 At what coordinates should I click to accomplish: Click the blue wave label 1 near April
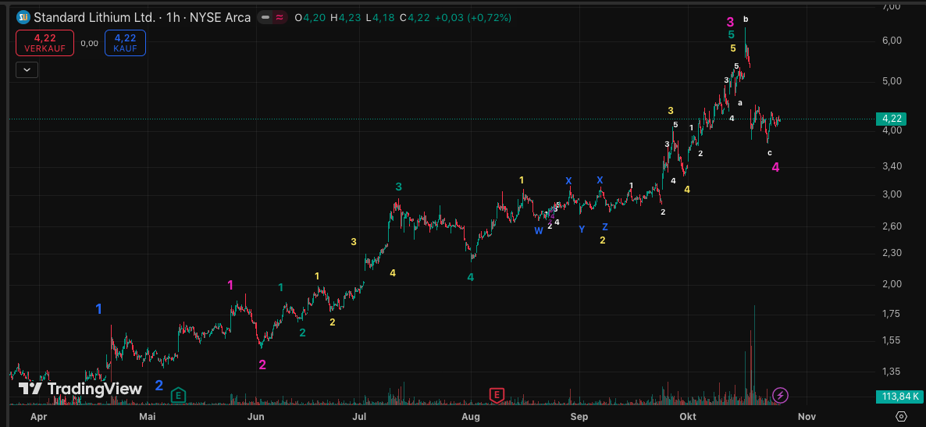[98, 309]
